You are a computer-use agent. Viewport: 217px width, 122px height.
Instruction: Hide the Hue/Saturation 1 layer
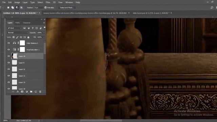(x=9, y=49)
